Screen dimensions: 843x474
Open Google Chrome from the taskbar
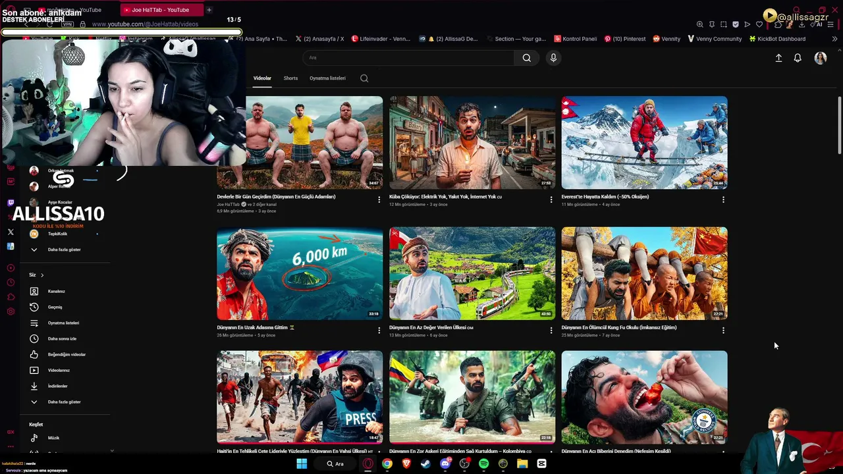click(387, 463)
